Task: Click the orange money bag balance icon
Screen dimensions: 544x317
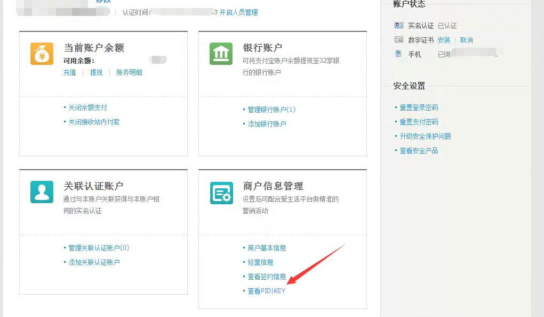Action: tap(42, 54)
